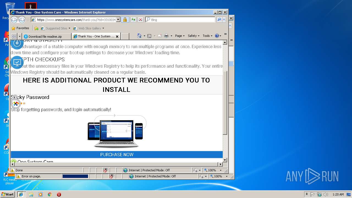Open the Page menu
Viewport: 352px width, 198px height.
(180, 36)
